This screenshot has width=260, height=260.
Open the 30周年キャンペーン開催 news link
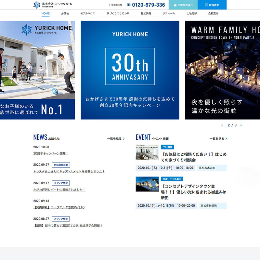click(x=51, y=153)
